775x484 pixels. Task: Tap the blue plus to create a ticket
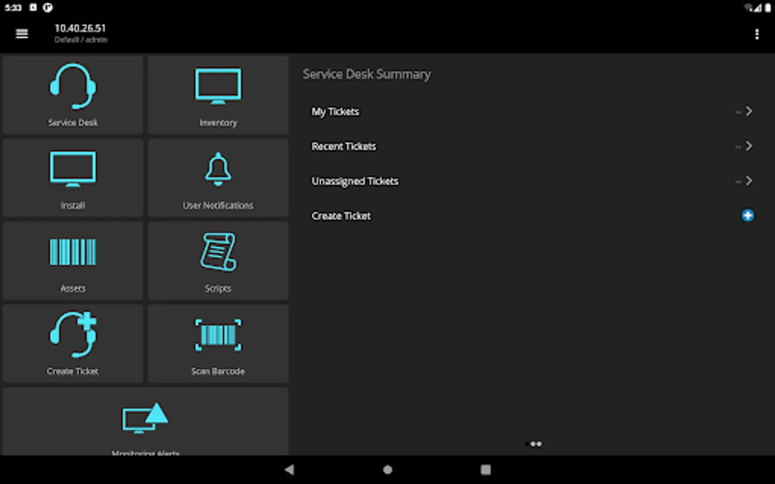tap(748, 215)
